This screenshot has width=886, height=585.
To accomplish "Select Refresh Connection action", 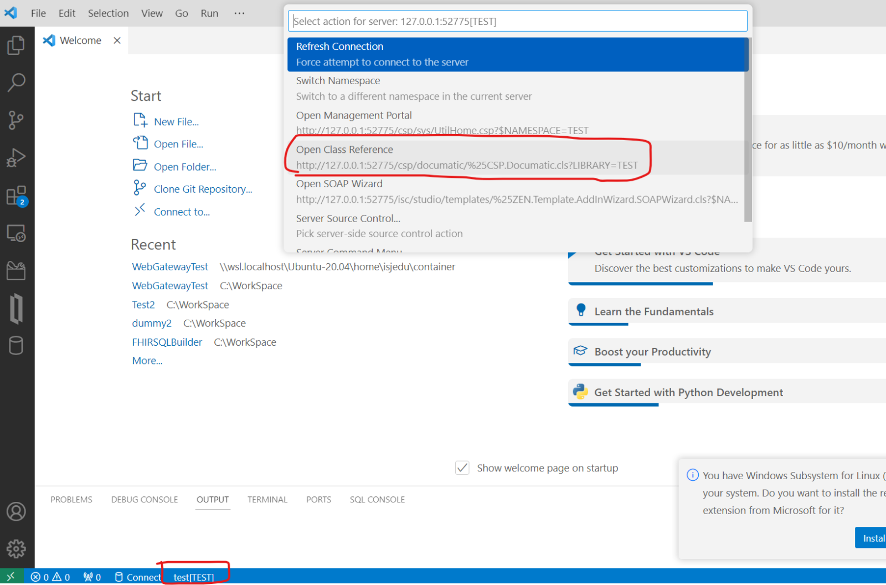I will (518, 54).
